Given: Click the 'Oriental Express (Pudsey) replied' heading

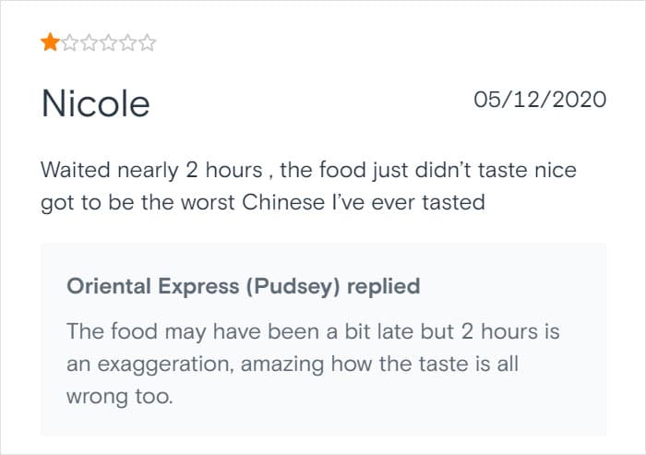Looking at the screenshot, I should [x=243, y=286].
